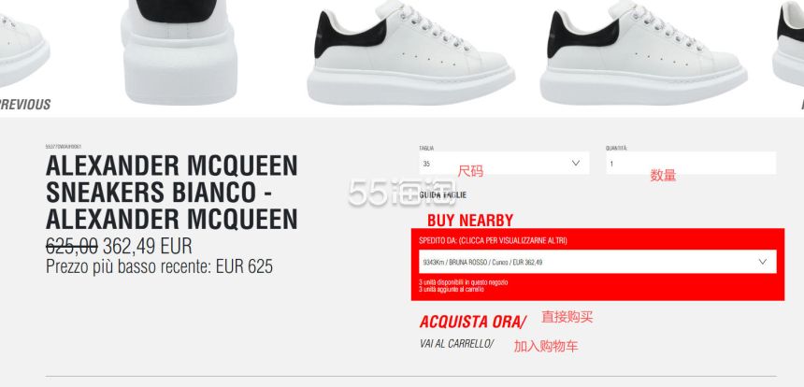Select the right side view sneaker image

643,52
